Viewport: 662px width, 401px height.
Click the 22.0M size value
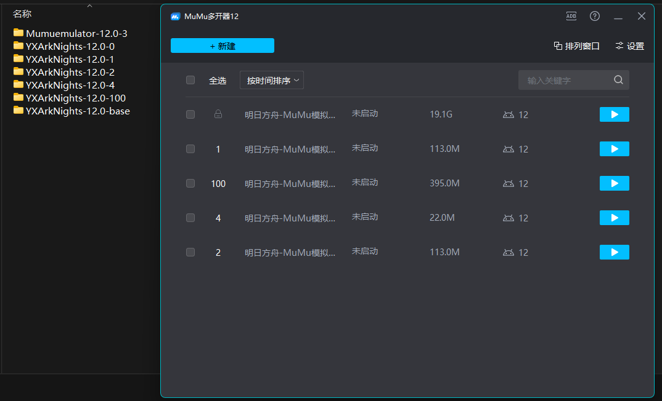click(442, 218)
